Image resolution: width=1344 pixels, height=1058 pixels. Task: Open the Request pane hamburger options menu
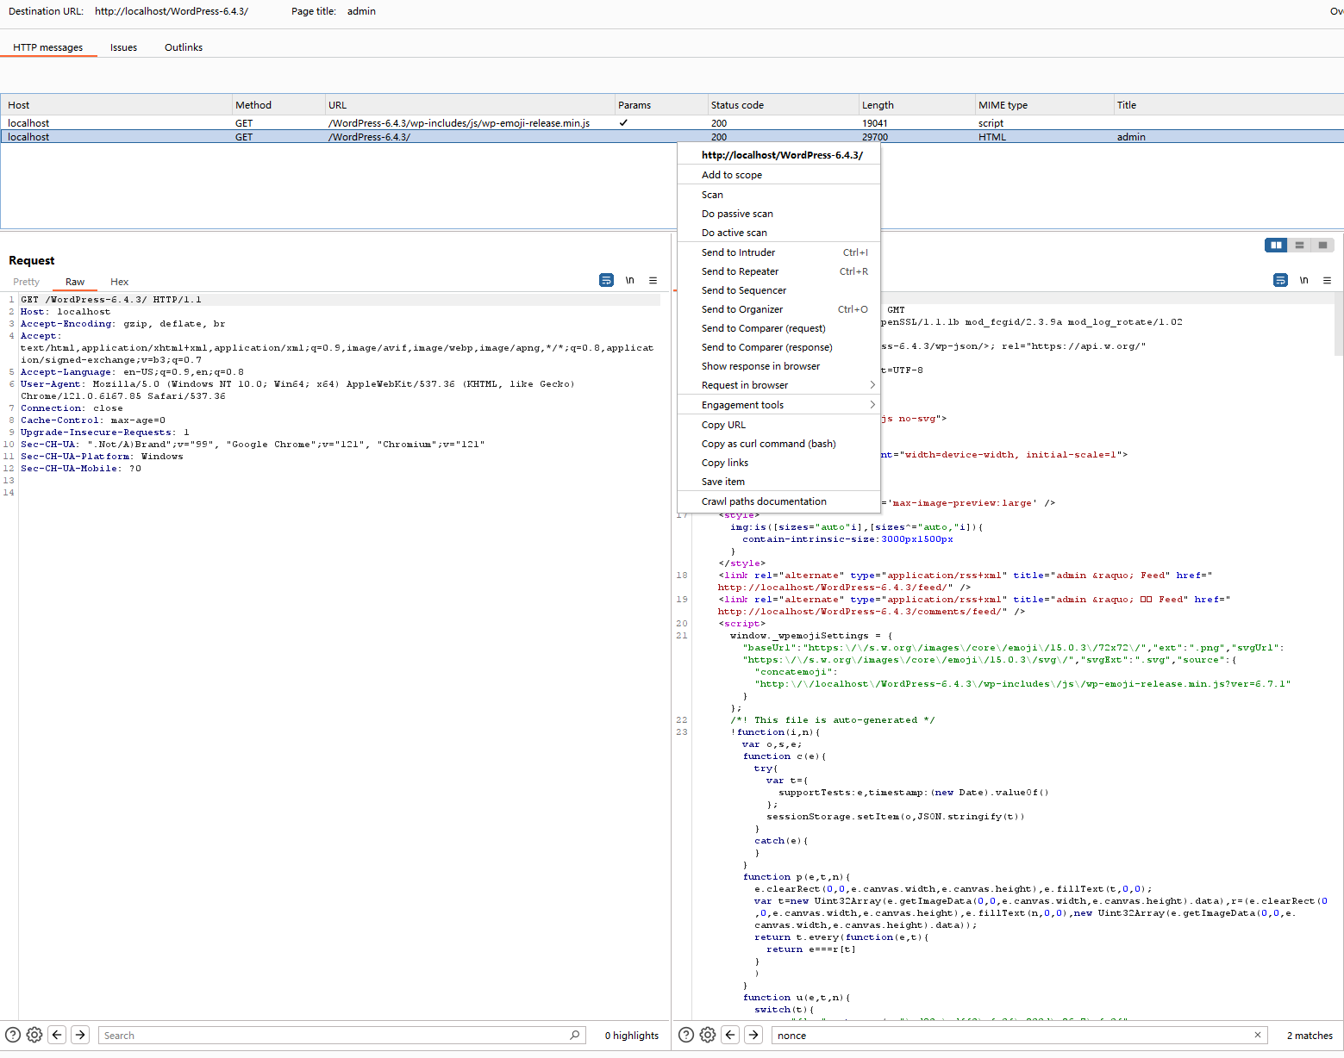[x=653, y=280]
